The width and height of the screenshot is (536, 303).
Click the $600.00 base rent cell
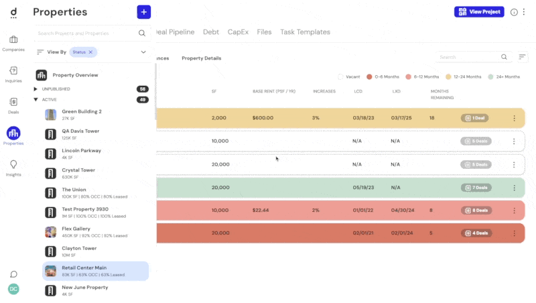click(x=263, y=118)
